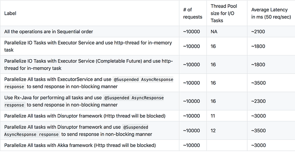Screen dimensions: 295x152
Task: Click '@Suspended AsyncResponse' code in the Rx-Java row
Action: (134, 98)
